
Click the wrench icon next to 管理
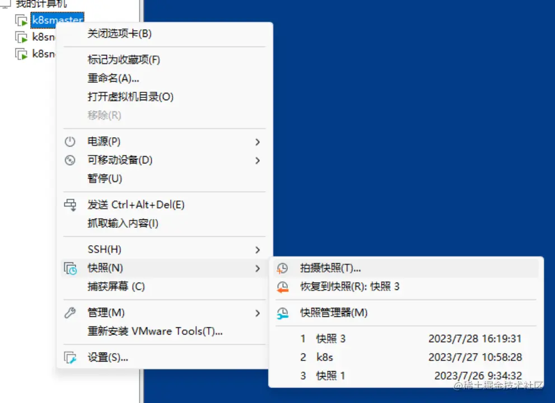click(x=70, y=313)
